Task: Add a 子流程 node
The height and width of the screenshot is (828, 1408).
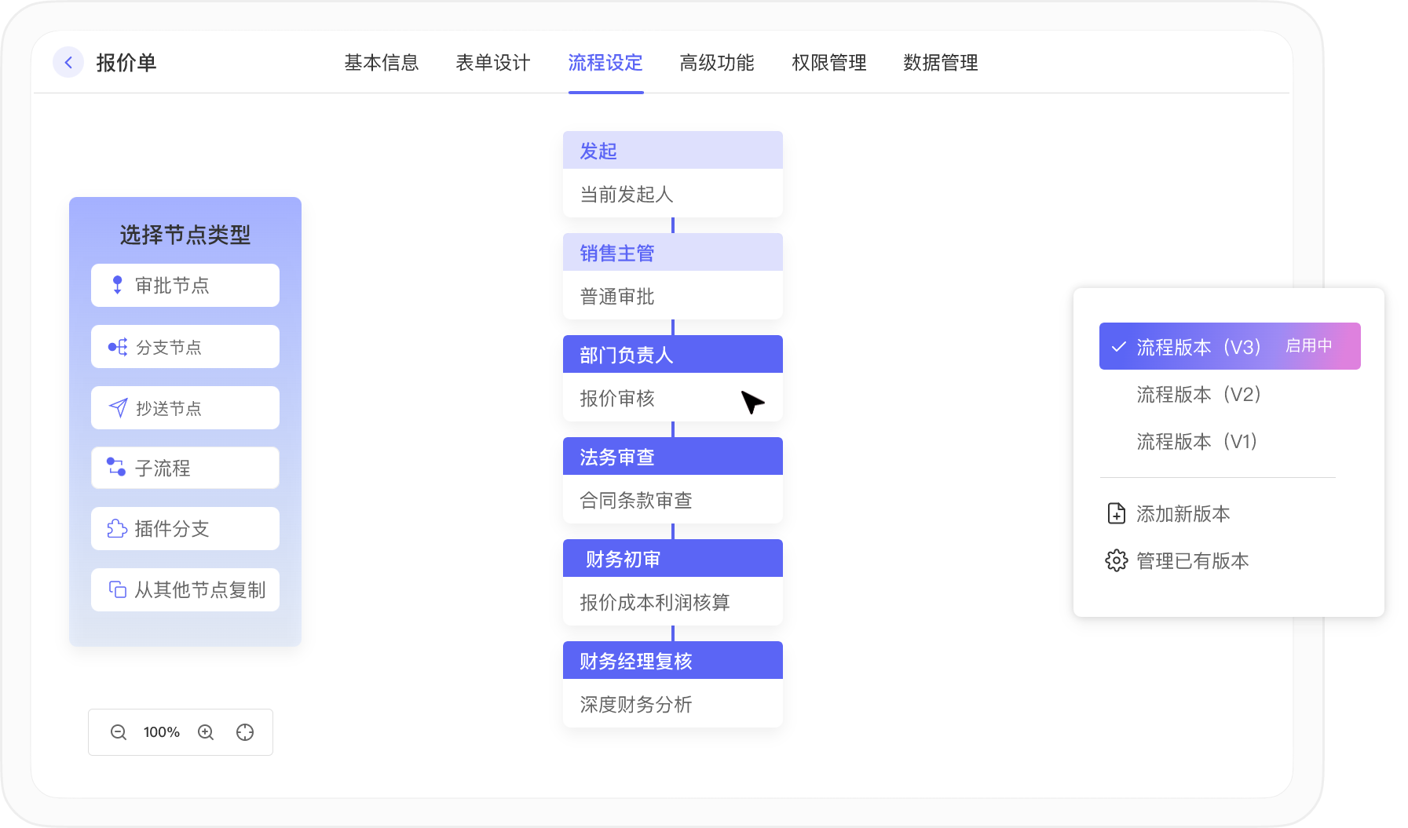Action: (x=185, y=469)
